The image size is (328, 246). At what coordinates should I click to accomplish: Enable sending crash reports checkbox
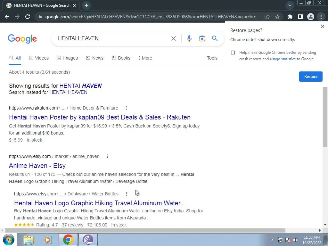tap(233, 53)
